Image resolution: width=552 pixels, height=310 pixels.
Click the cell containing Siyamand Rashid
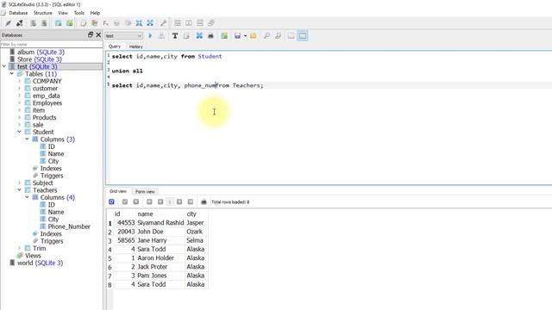click(160, 223)
